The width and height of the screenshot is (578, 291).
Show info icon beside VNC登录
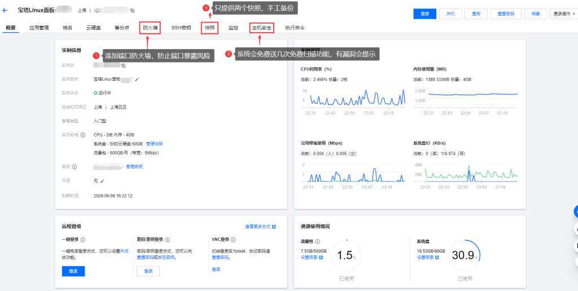234,240
